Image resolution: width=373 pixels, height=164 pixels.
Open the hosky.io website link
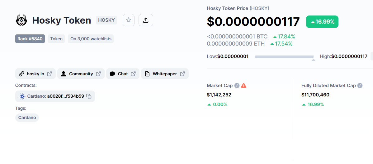35,74
